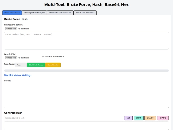Viewport: 173px width, 130px height.
Task: Generate a SHA256 hash
Action: pos(150,118)
